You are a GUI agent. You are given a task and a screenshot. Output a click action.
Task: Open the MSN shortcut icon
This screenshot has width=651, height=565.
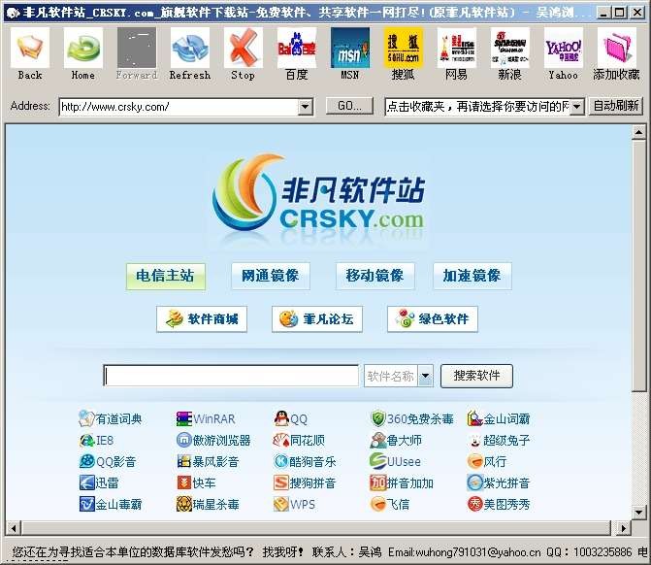click(350, 48)
